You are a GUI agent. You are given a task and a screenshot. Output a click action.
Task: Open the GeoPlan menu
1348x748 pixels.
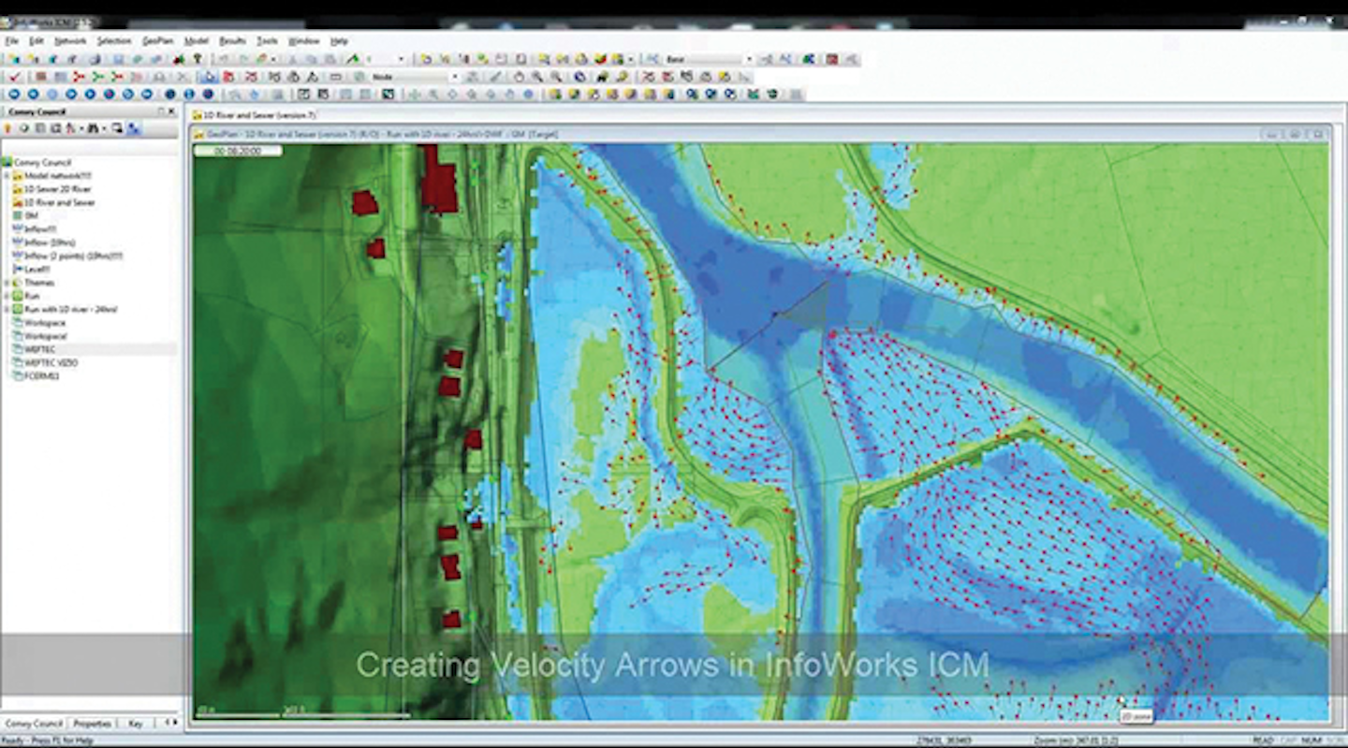(x=157, y=41)
